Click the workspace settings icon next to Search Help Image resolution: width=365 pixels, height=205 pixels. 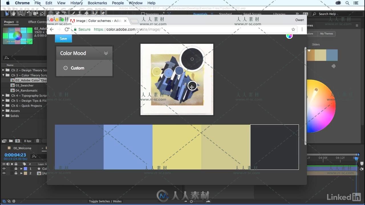305,14
